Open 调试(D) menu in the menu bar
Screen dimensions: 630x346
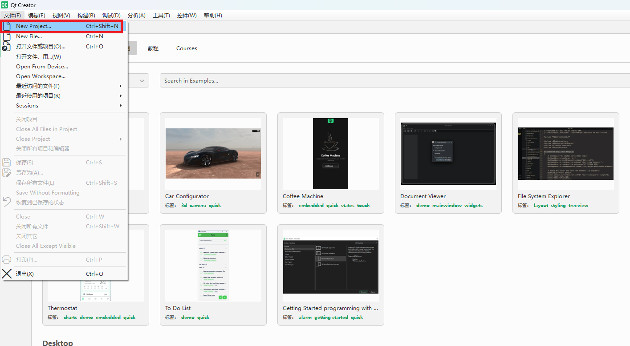tap(111, 16)
